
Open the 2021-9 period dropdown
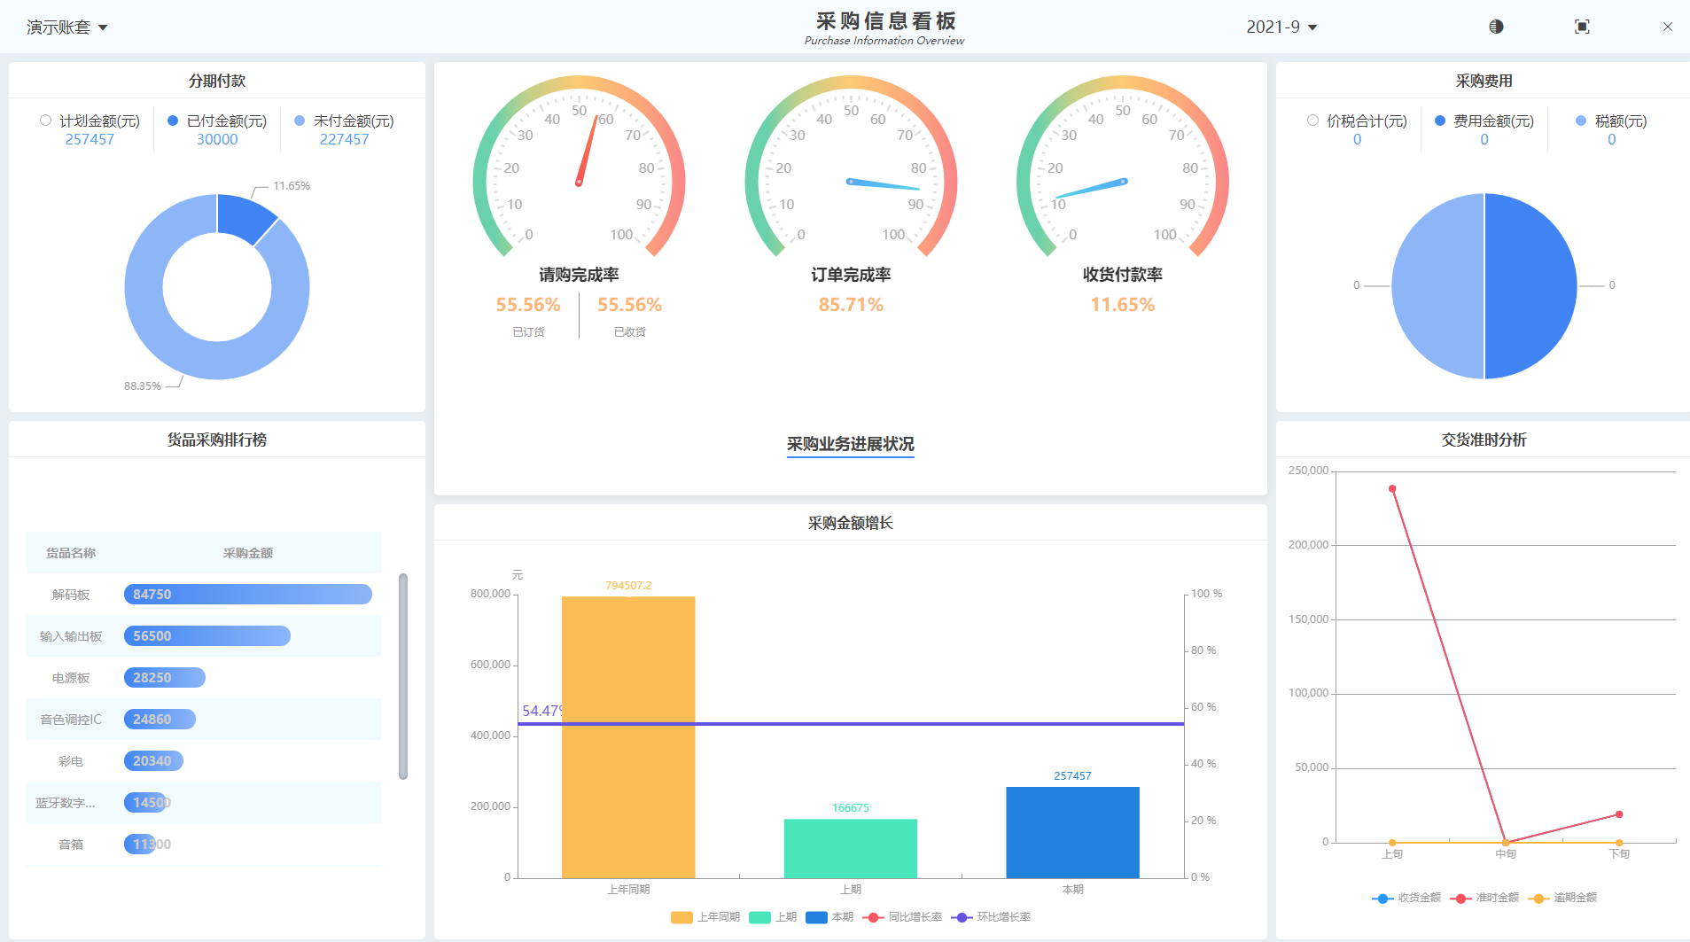coord(1281,27)
